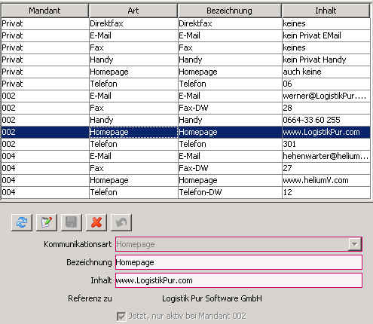Sort by the Mandant column header
Image resolution: width=373 pixels, height=324 pixels.
point(44,11)
